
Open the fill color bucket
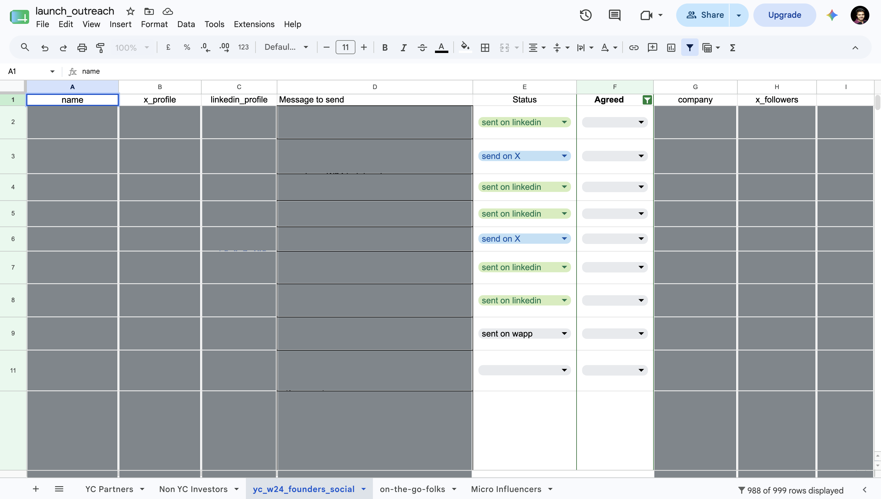(465, 47)
